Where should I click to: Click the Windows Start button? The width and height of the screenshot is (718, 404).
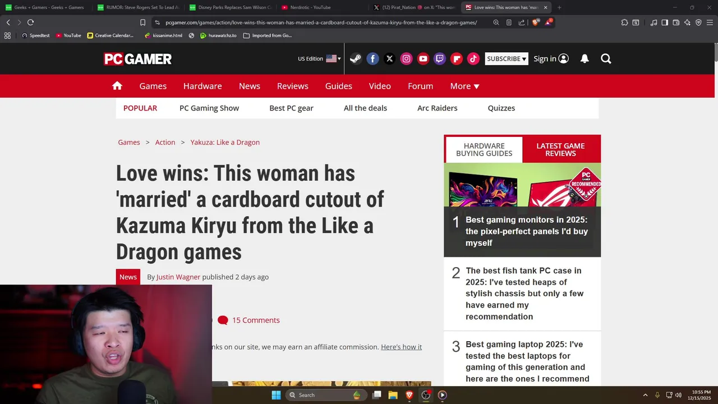coord(276,395)
